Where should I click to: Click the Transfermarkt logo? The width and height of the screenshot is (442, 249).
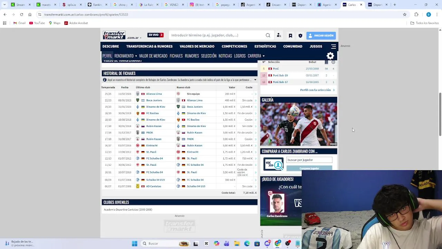click(114, 35)
